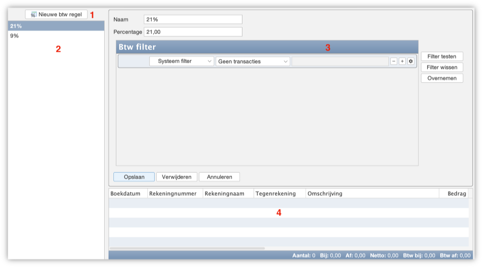Save the rule with Opslaan
482x267 pixels.
click(134, 177)
